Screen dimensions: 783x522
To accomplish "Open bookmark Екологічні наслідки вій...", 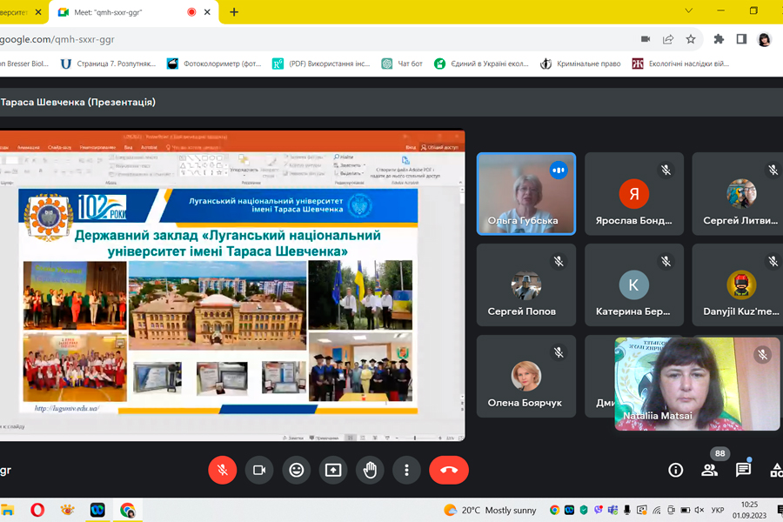I will (x=680, y=64).
